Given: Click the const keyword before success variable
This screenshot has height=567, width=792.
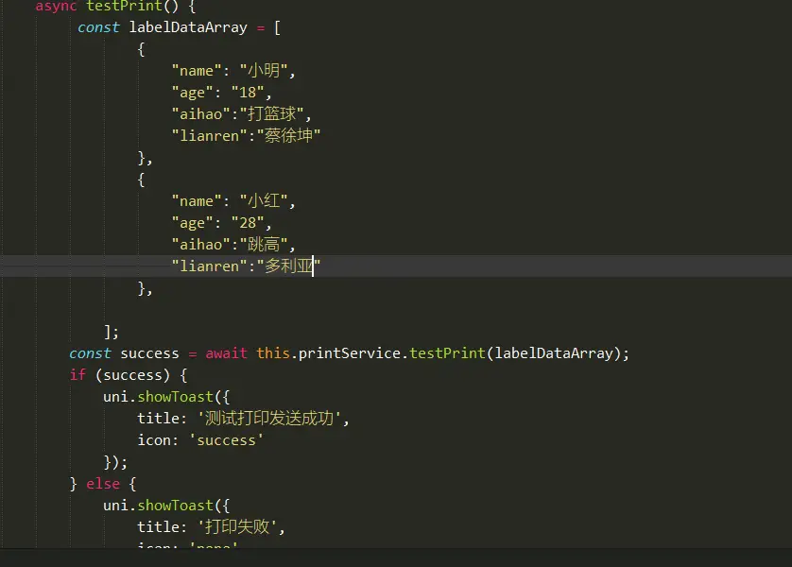Looking at the screenshot, I should coord(90,353).
